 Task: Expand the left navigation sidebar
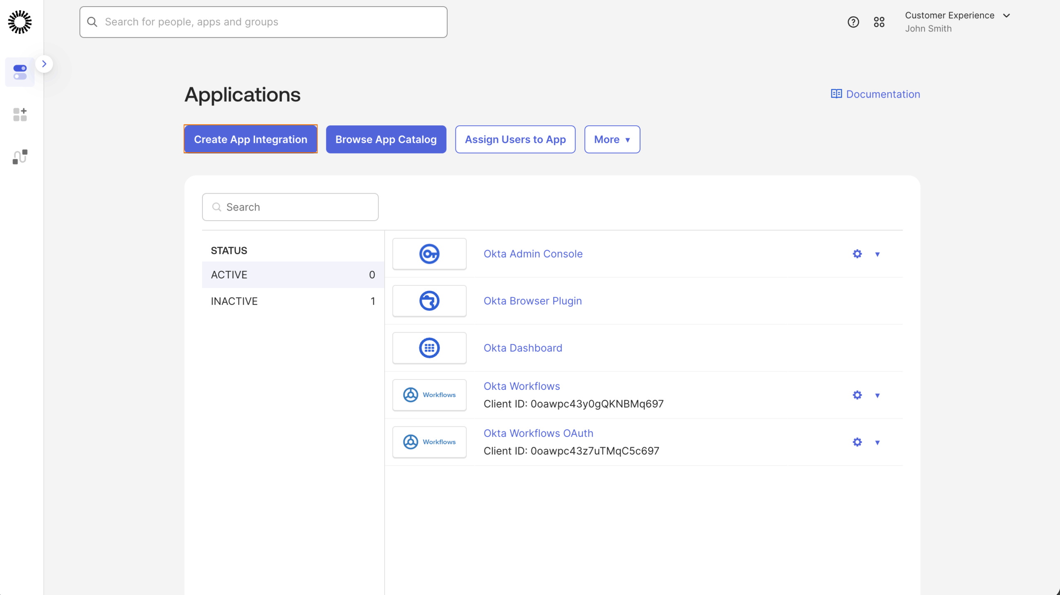tap(44, 64)
